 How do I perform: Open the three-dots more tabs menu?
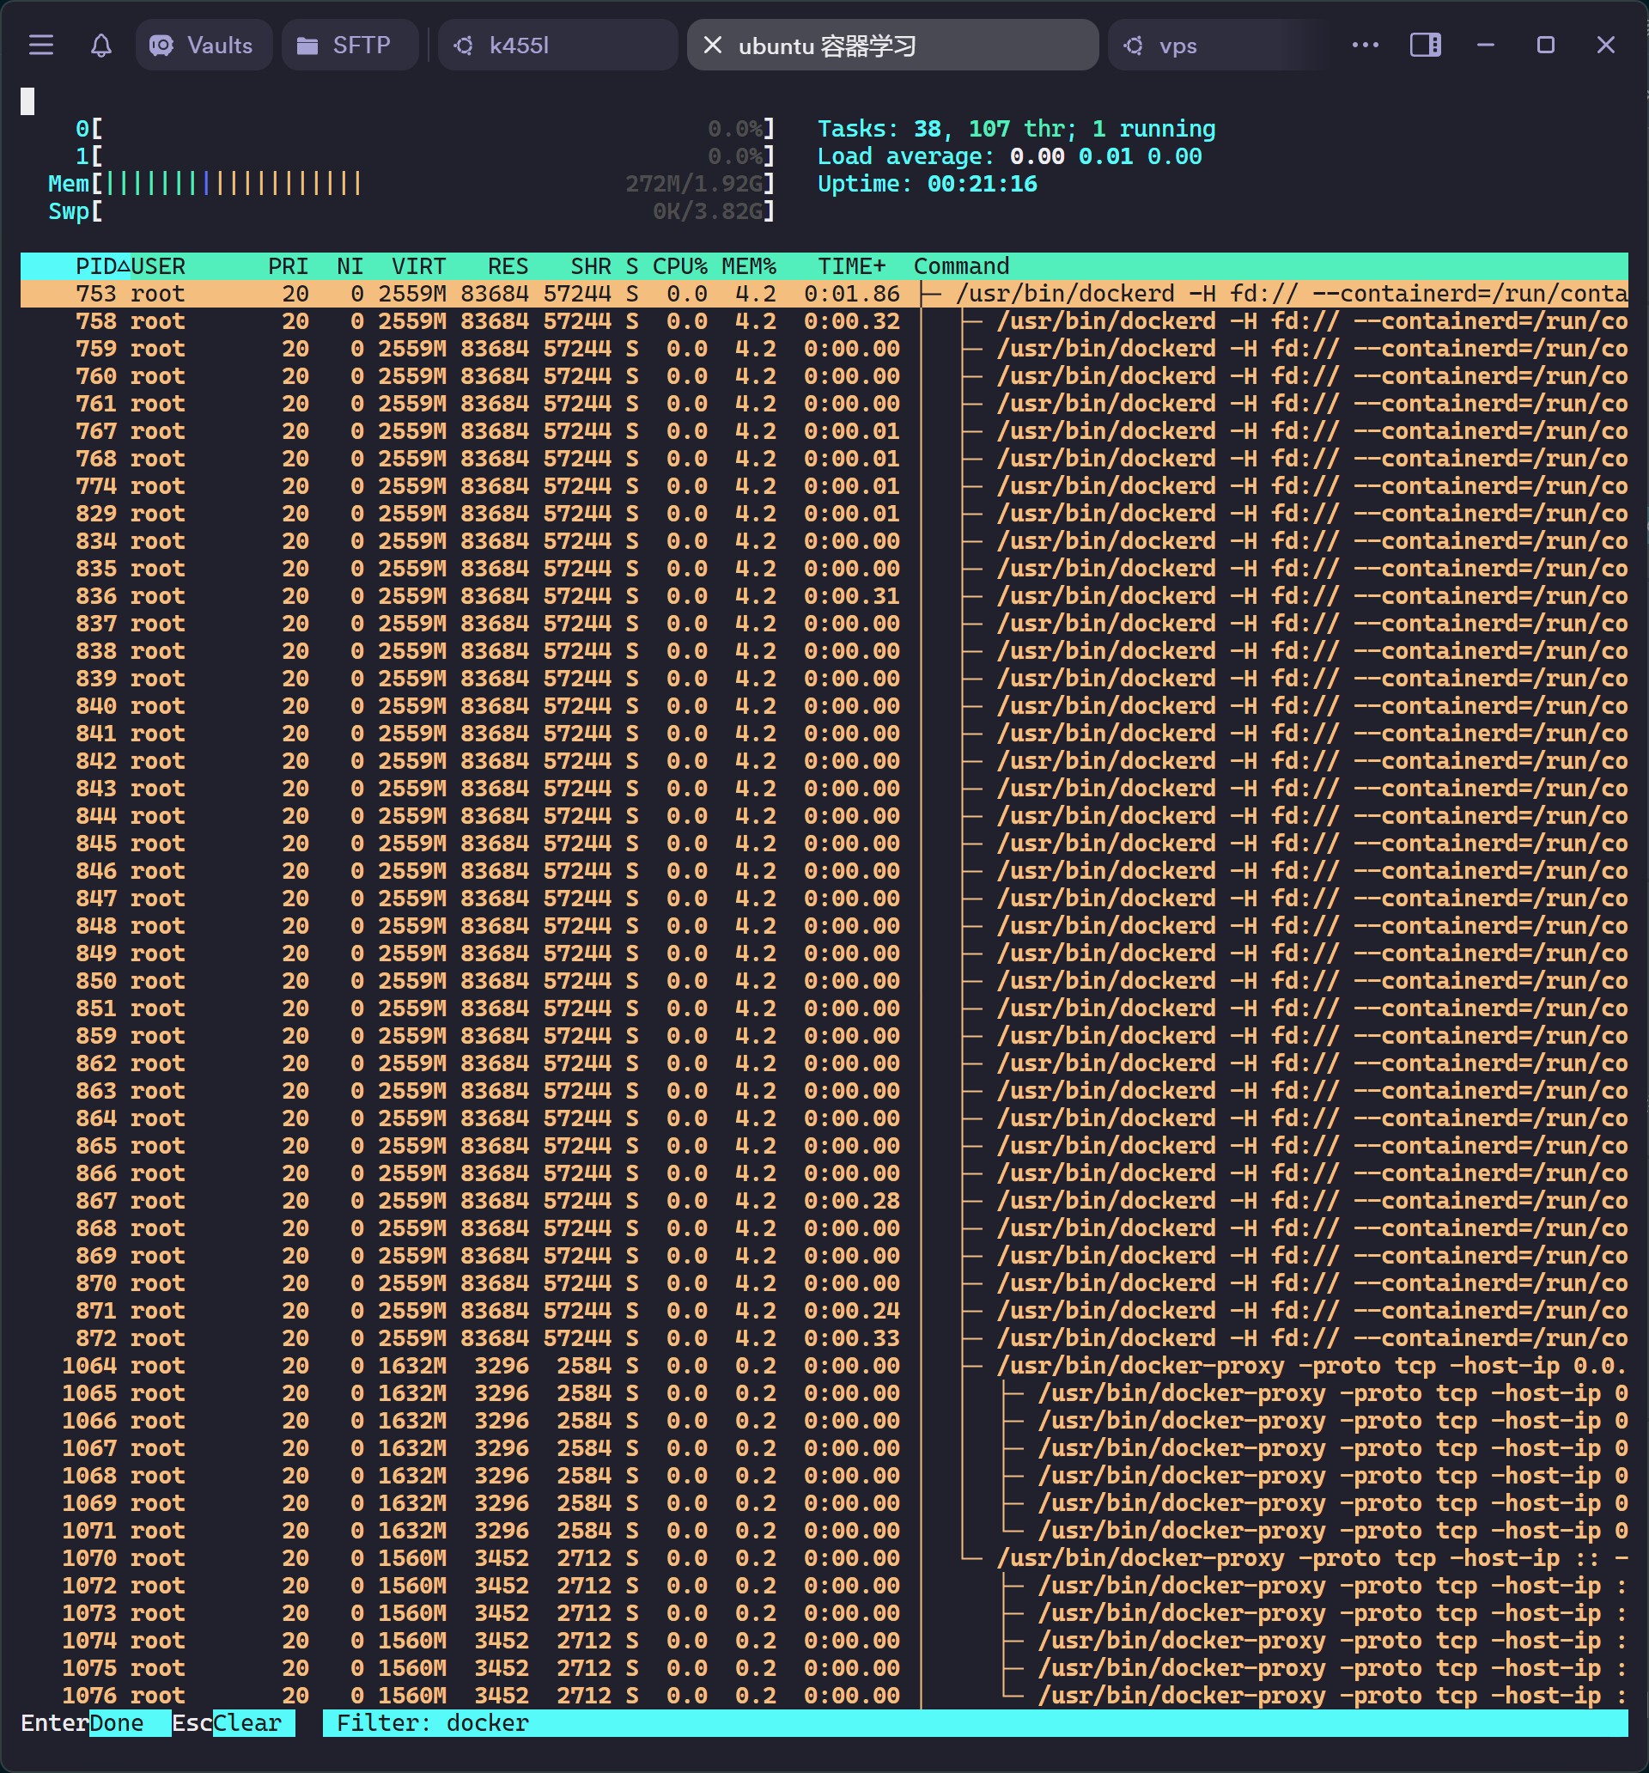click(x=1366, y=45)
